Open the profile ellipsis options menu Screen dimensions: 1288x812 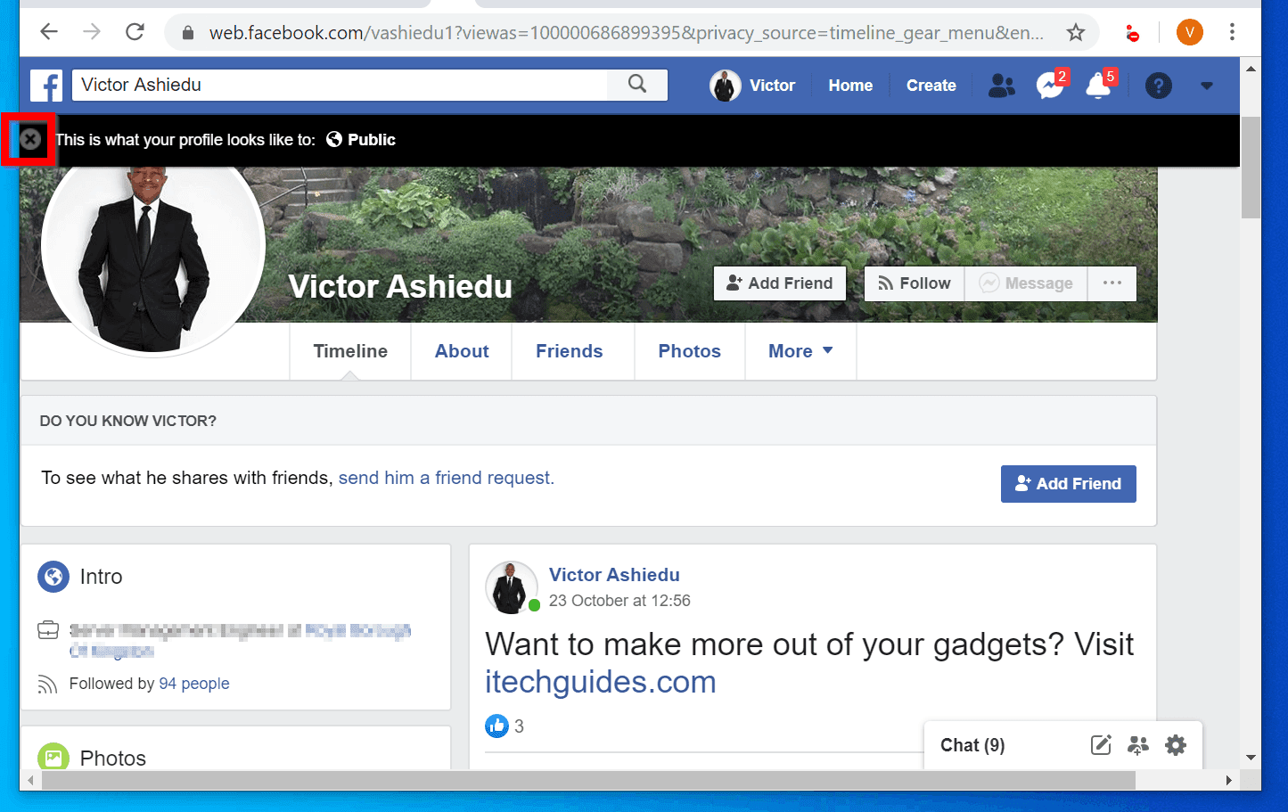(1112, 283)
